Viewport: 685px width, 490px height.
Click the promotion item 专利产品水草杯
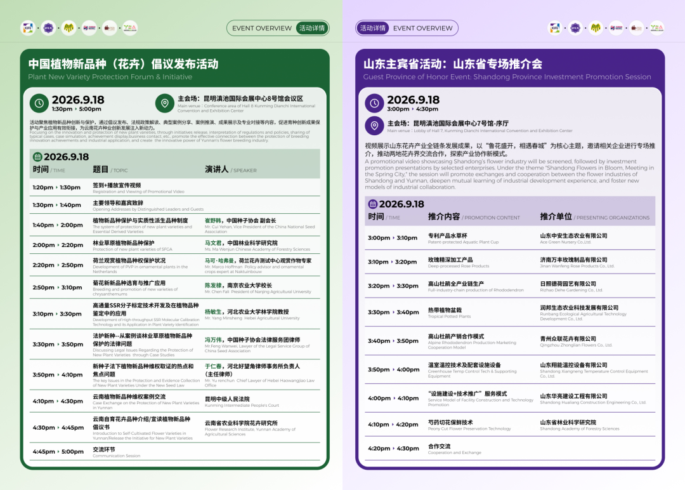coord(447,235)
